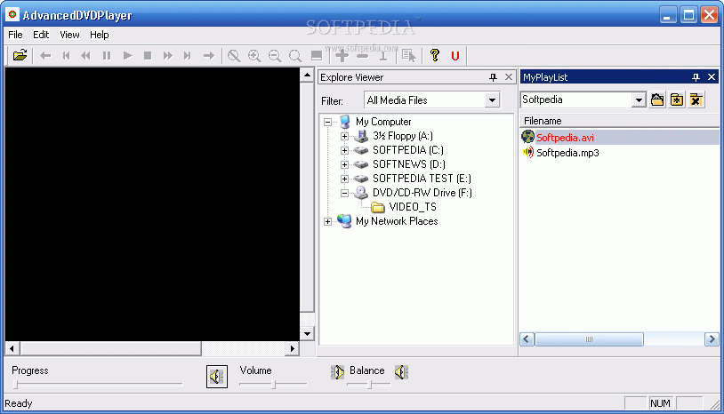The height and width of the screenshot is (414, 724).
Task: Zoom in on the video
Action: click(x=254, y=56)
